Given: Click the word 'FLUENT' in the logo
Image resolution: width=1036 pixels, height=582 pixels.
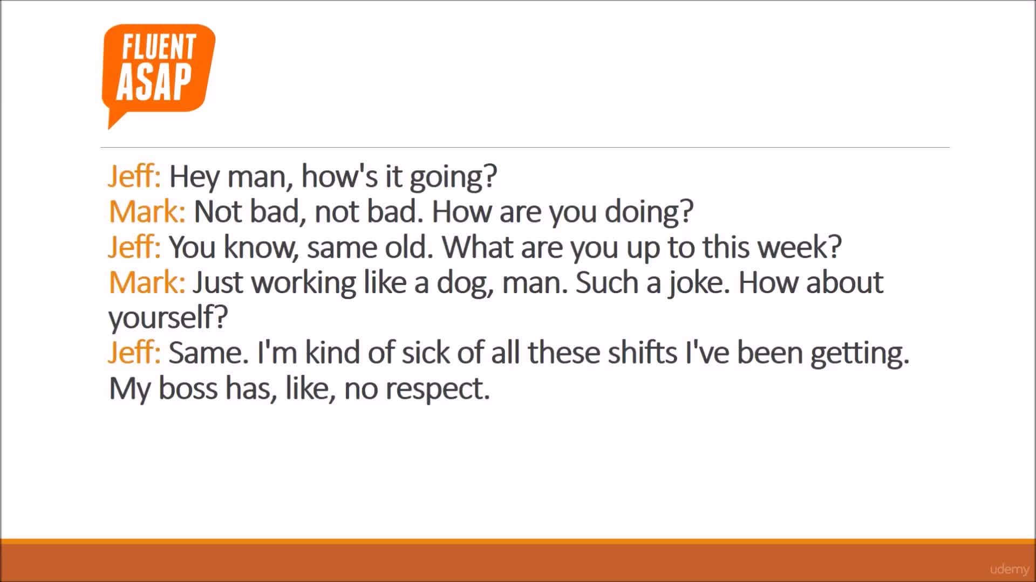Looking at the screenshot, I should (159, 46).
